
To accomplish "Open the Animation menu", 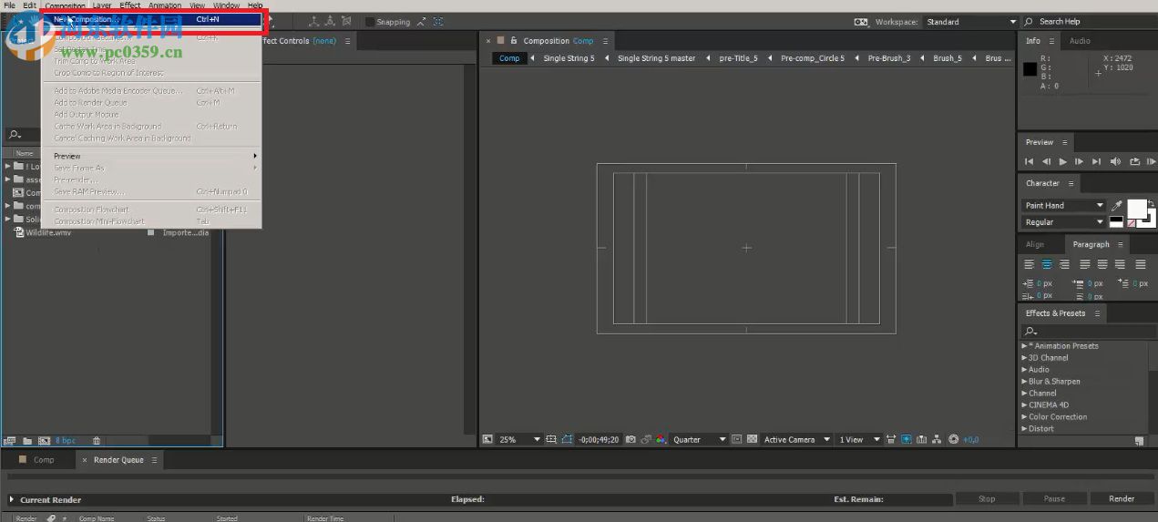I will click(x=165, y=5).
